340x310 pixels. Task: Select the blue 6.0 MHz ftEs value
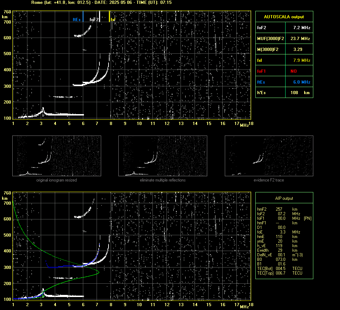[302, 82]
